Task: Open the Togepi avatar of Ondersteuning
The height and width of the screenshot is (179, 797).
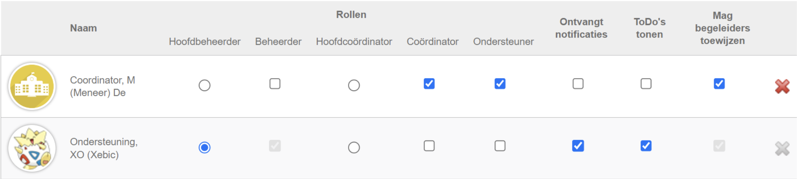Action: (32, 148)
